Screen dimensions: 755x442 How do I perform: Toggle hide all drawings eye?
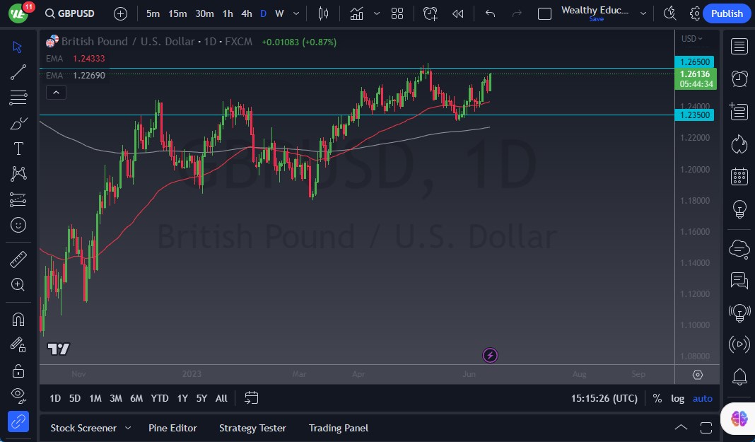point(18,395)
